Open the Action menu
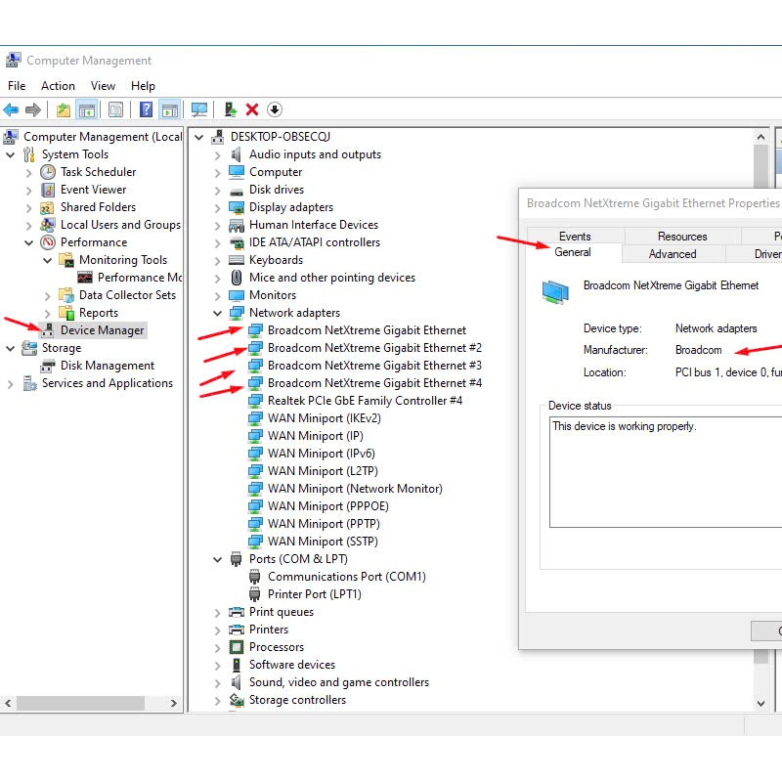 point(58,86)
